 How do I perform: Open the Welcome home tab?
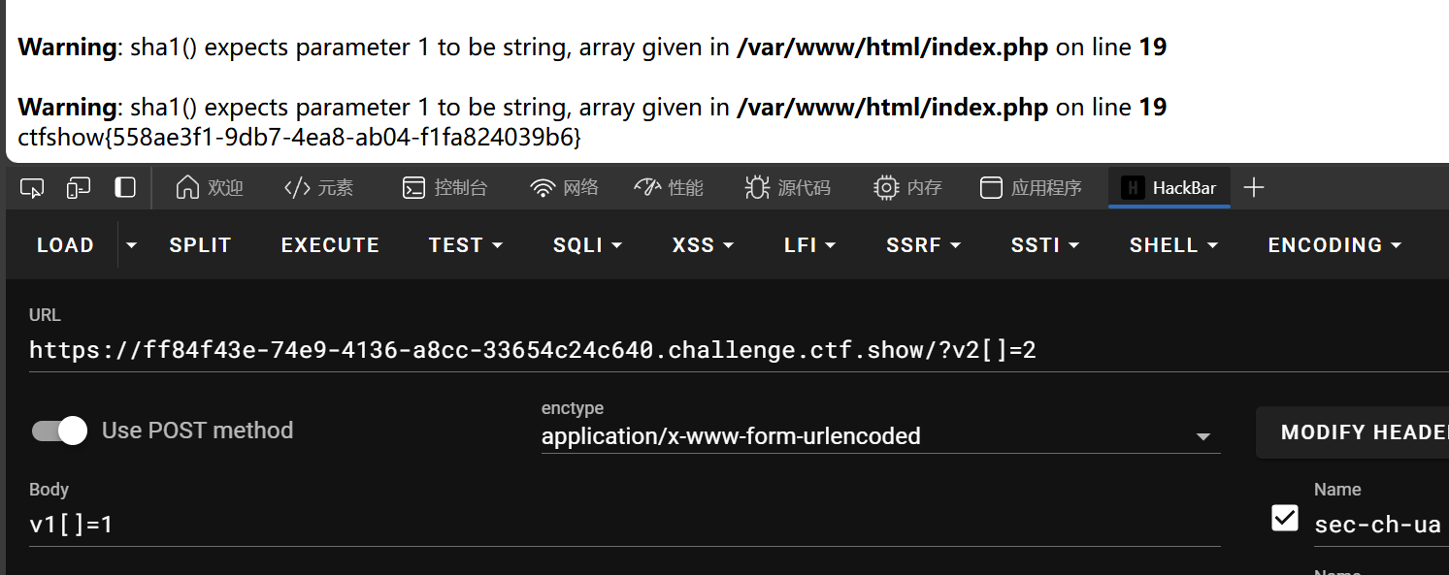[210, 188]
